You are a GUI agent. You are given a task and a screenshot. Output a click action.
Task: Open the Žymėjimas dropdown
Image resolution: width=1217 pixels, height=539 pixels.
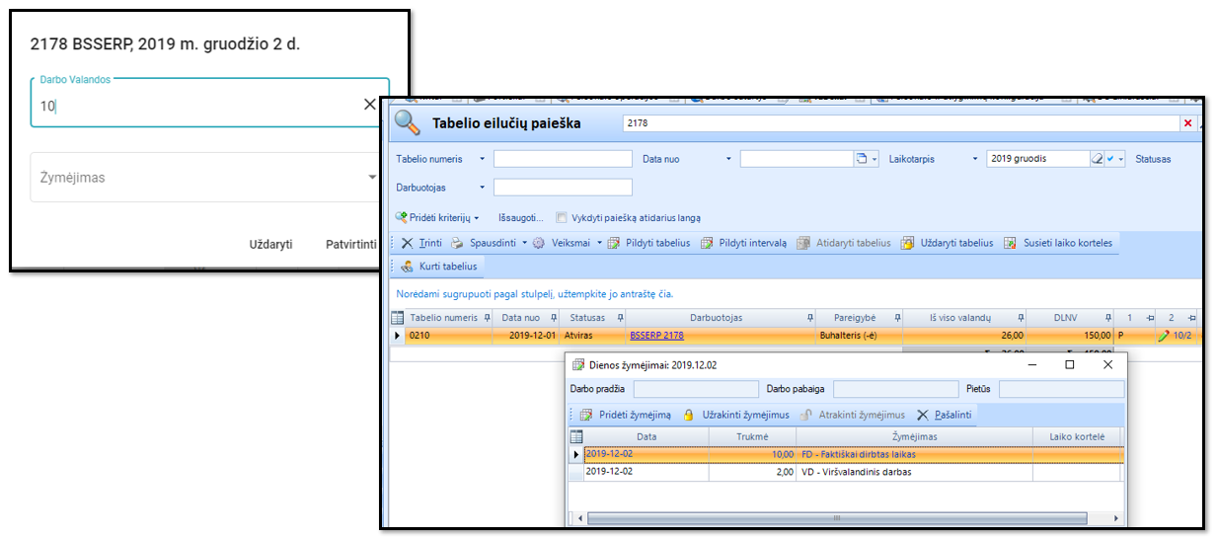pos(372,178)
